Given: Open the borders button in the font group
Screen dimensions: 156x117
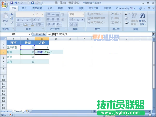Looking at the screenshot, I should (x=19, y=24).
